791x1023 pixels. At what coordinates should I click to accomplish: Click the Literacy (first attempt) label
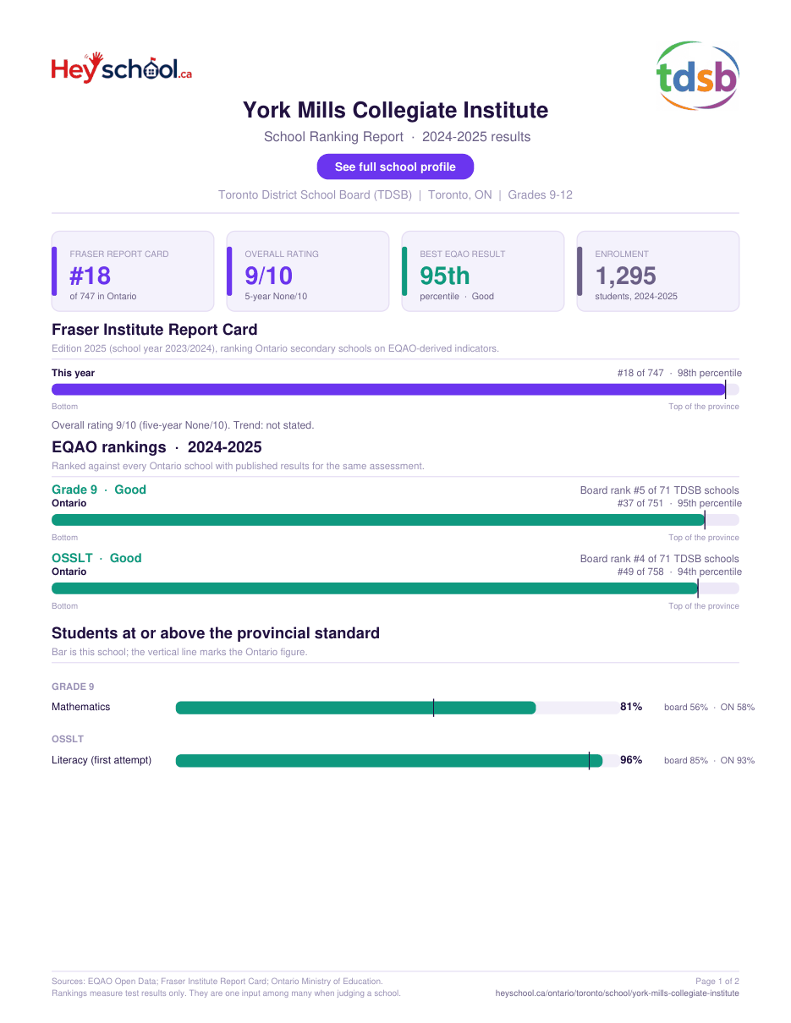(x=102, y=760)
